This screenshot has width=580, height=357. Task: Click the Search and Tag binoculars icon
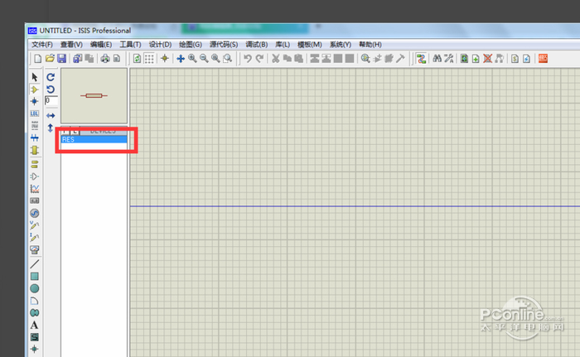pos(437,59)
